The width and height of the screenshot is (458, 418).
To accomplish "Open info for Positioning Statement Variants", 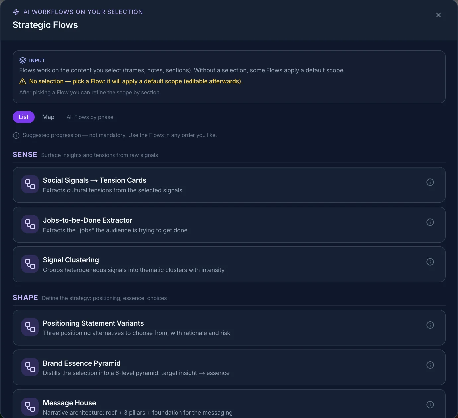I will coord(430,325).
